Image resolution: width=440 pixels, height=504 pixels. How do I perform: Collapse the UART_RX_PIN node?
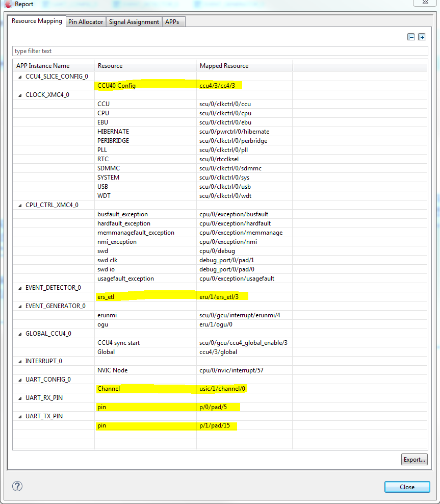[20, 398]
